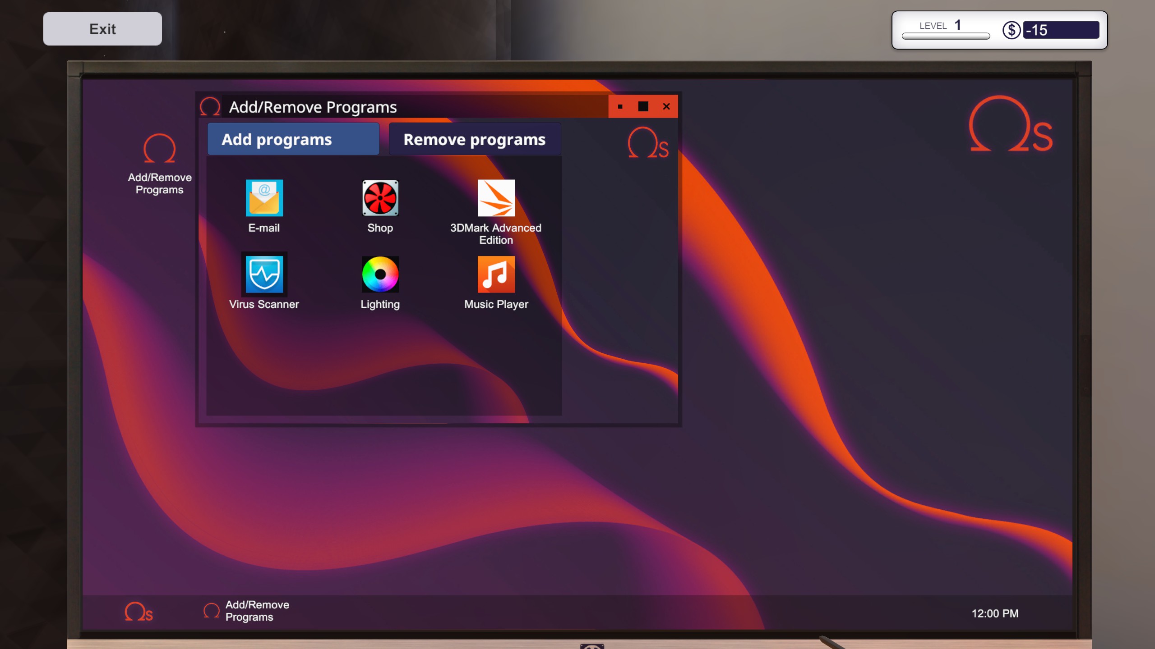
Task: Select the E-mail program icon
Action: (264, 198)
